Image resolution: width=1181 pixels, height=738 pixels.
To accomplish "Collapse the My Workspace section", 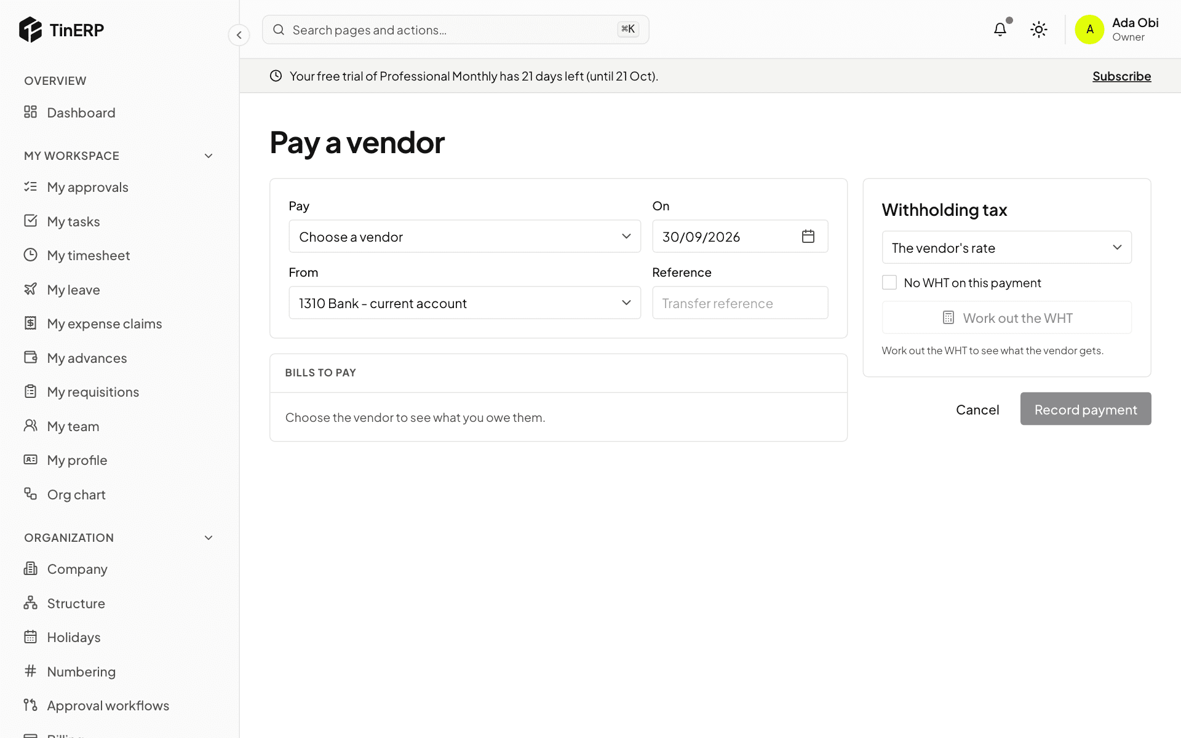I will [209, 156].
